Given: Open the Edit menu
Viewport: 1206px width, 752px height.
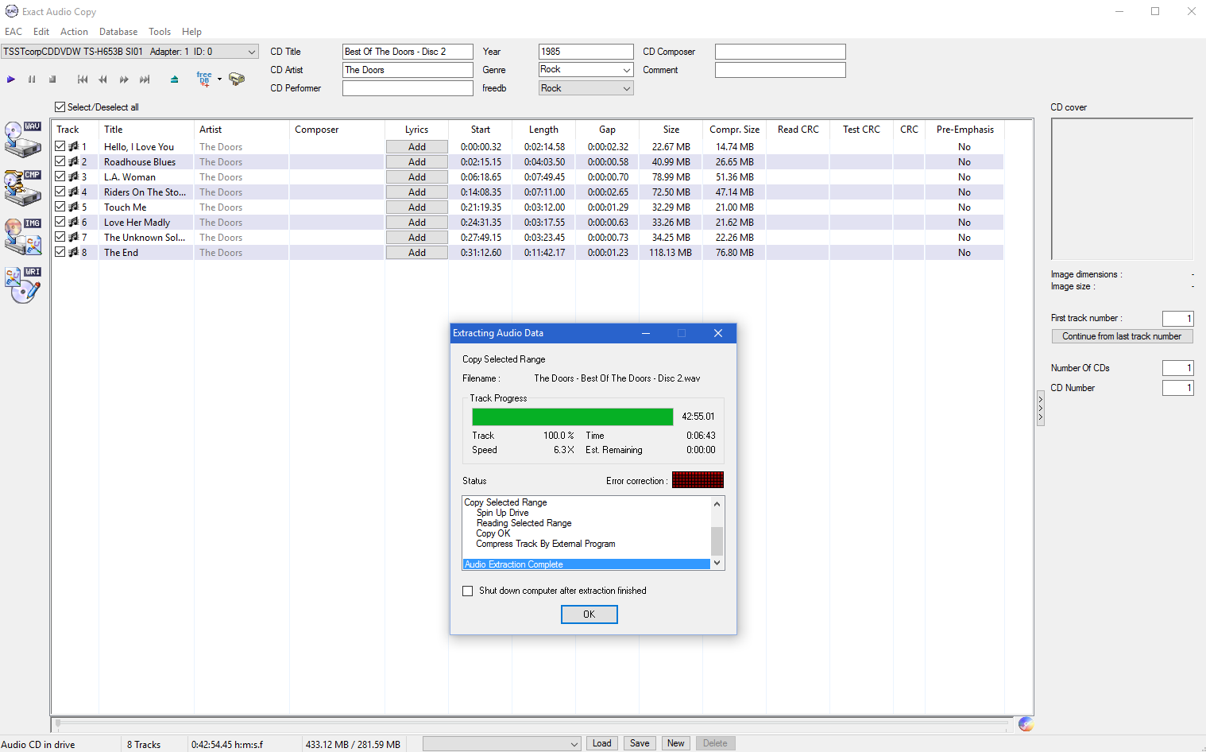Looking at the screenshot, I should [41, 32].
